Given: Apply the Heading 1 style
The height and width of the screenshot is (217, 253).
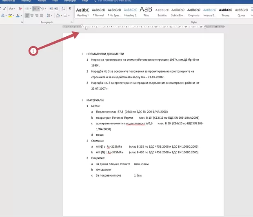Looking at the screenshot, I should [x=83, y=11].
